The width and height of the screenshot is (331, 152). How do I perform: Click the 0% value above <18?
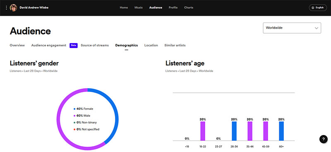187,139
